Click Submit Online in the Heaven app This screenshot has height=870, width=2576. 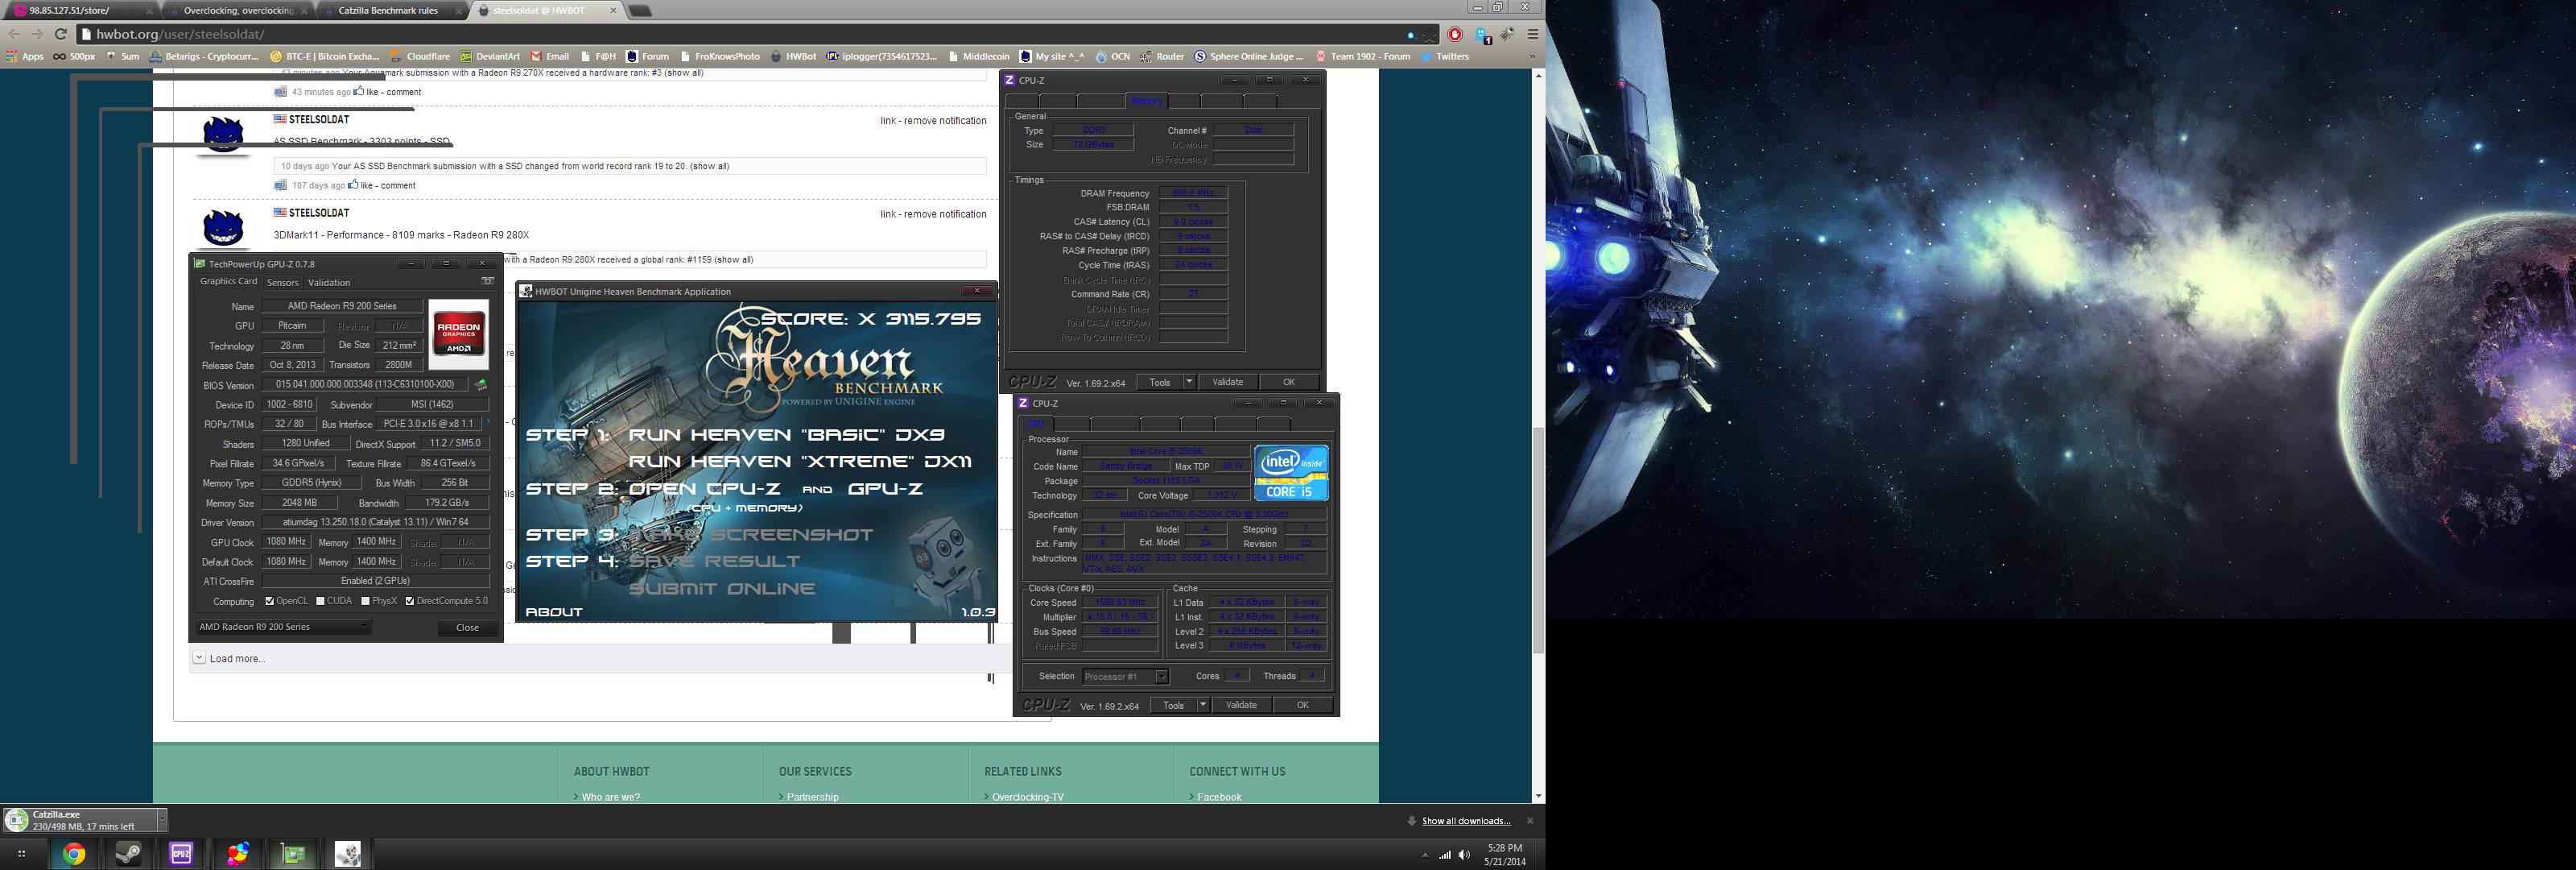[722, 589]
